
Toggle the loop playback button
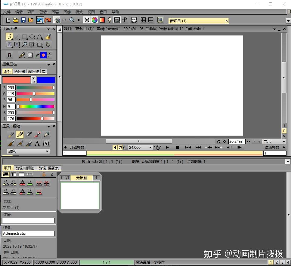tap(120, 147)
